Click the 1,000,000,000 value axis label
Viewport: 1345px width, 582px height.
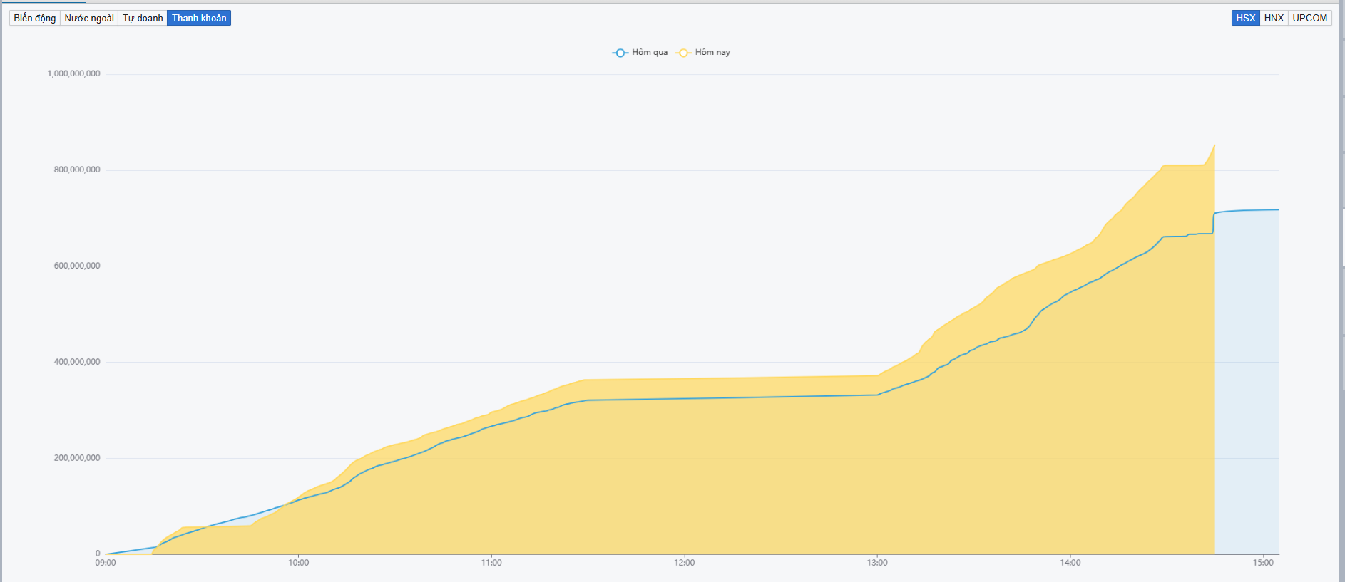click(74, 73)
